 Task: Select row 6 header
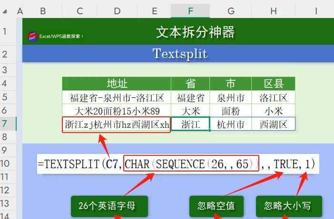tap(8, 110)
